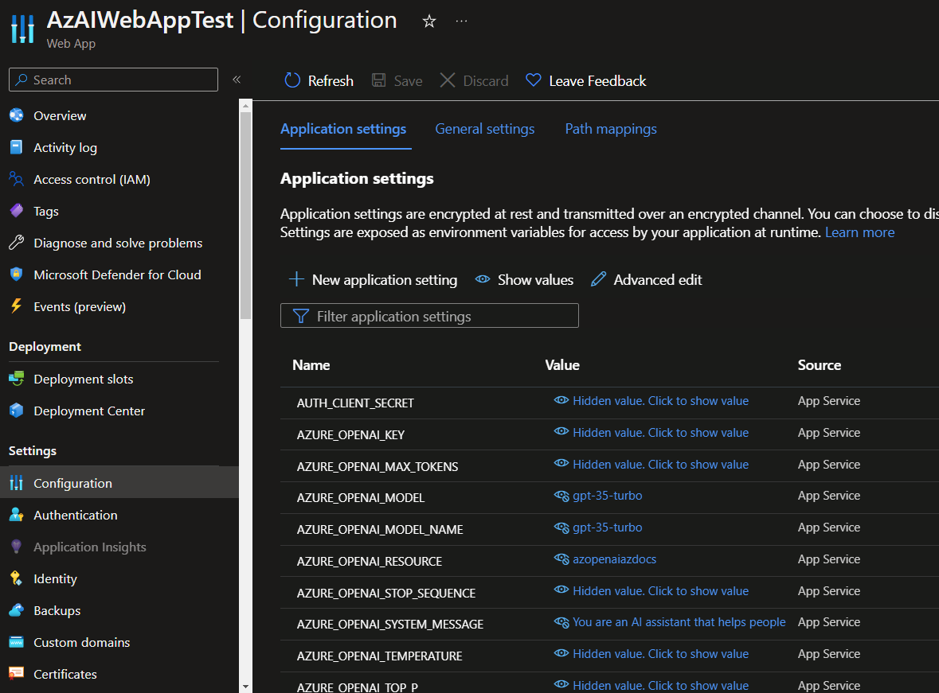Image resolution: width=939 pixels, height=693 pixels.
Task: Open Custom domains
Action: [x=81, y=642]
